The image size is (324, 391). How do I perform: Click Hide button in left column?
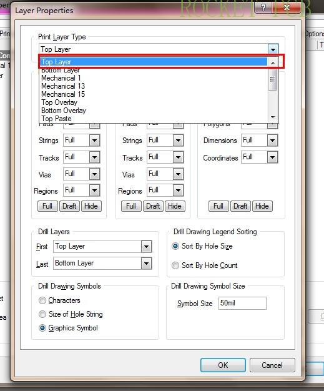point(91,206)
